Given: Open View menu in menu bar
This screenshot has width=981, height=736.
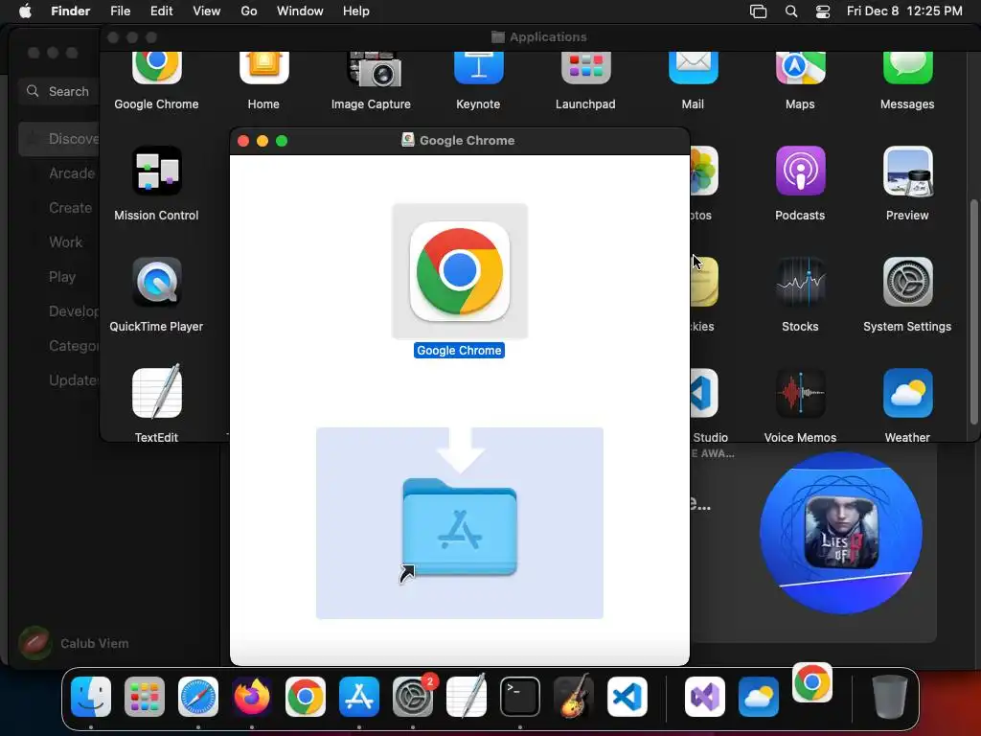Looking at the screenshot, I should 207,11.
